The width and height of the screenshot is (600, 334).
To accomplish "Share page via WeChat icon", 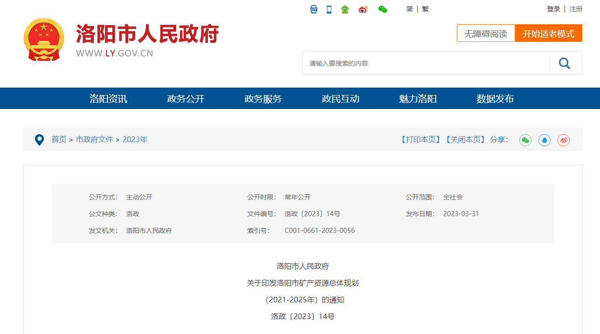I will click(525, 140).
